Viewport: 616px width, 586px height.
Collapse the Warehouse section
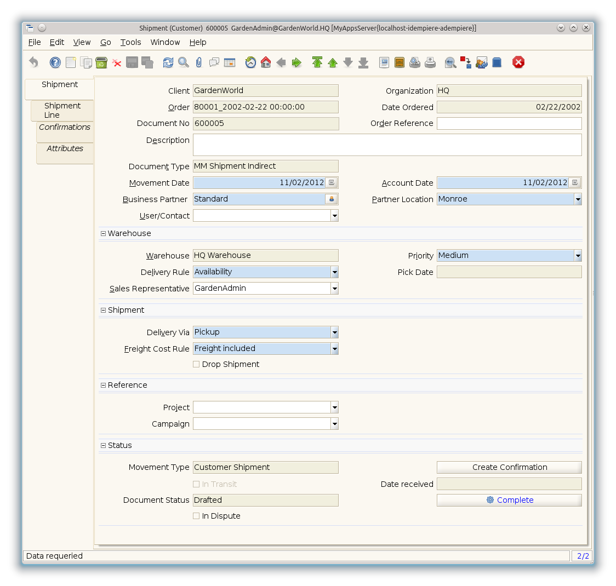(103, 233)
